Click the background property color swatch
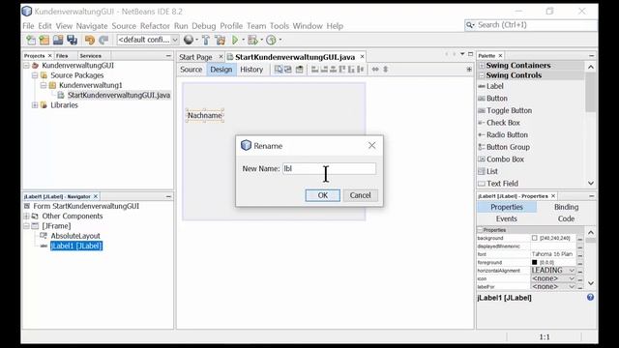Image resolution: width=619 pixels, height=348 pixels. 534,238
